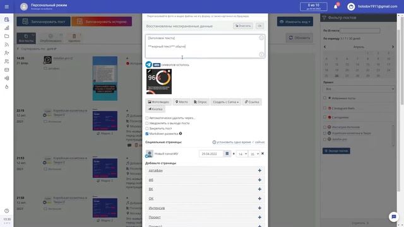
Task: Click the lower icon inside the text field
Action: (x=261, y=54)
